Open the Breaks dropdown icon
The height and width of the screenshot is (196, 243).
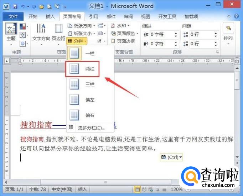(x=102, y=26)
